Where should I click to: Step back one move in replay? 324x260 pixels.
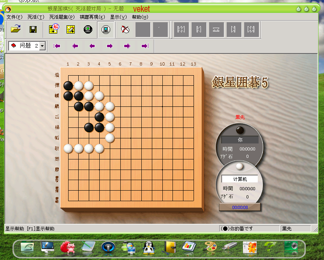pyautogui.click(x=199, y=29)
